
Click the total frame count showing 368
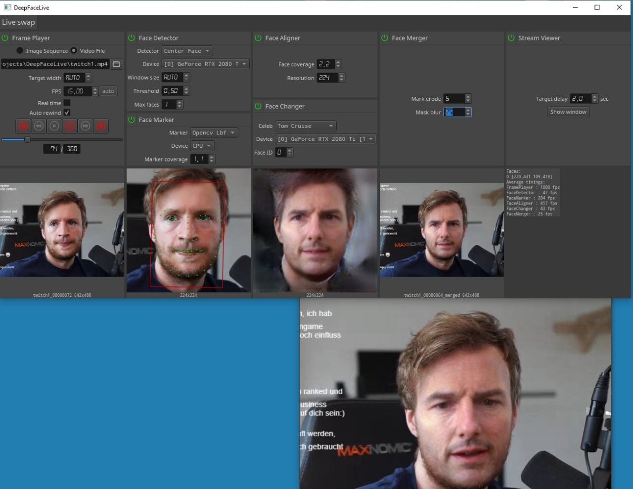[72, 149]
